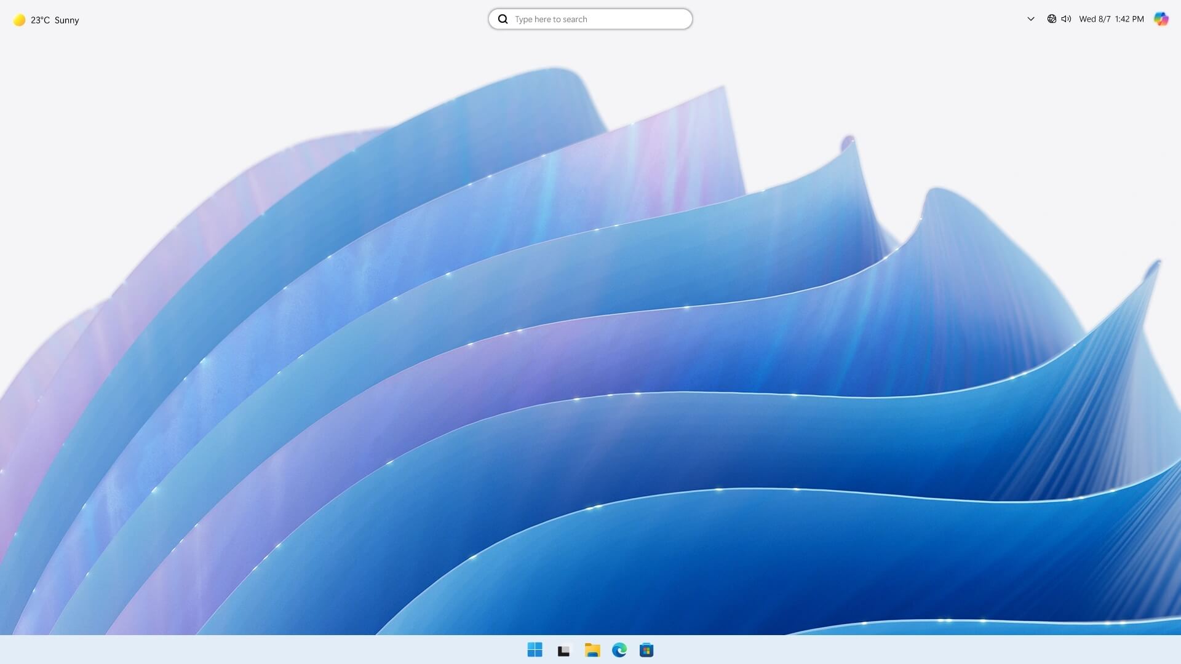The height and width of the screenshot is (664, 1181).
Task: Open Task View from the taskbar
Action: 563,650
